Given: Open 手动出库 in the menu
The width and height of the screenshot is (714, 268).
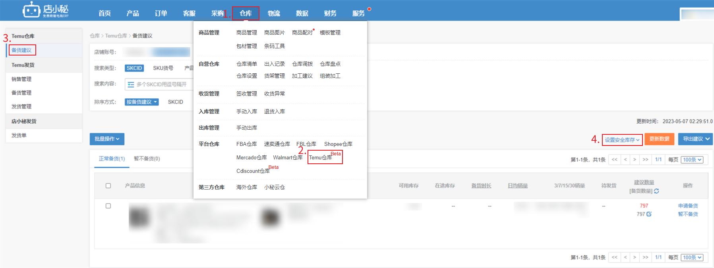Looking at the screenshot, I should (x=246, y=128).
